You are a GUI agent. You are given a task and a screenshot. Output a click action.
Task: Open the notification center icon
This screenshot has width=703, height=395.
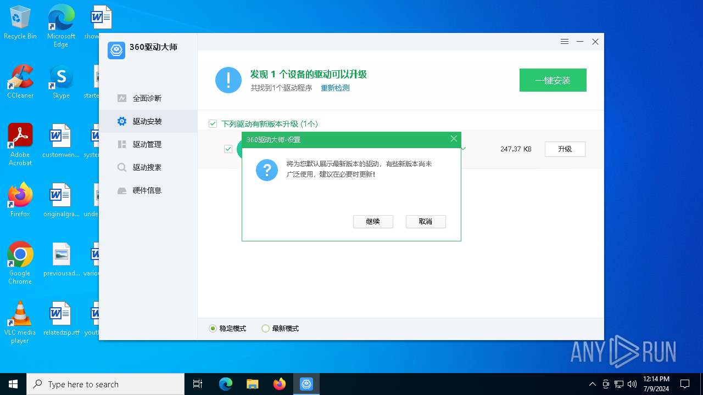pos(685,384)
